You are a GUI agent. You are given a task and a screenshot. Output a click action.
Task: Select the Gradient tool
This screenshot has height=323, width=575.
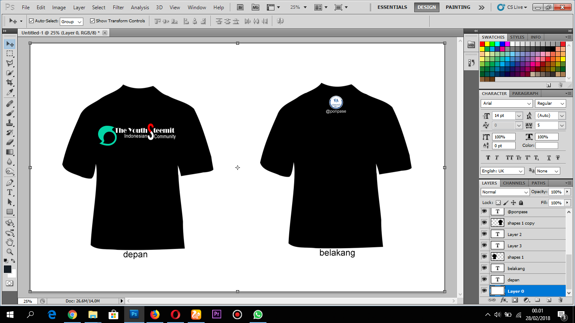(10, 152)
